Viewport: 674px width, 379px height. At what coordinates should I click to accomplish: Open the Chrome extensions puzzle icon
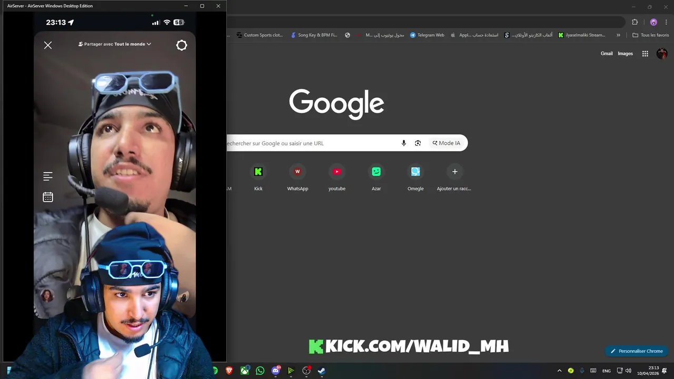click(x=635, y=22)
